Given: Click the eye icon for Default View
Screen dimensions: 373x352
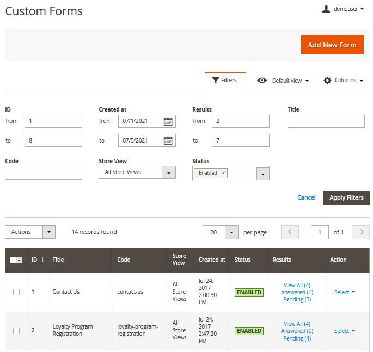Looking at the screenshot, I should pyautogui.click(x=262, y=81).
